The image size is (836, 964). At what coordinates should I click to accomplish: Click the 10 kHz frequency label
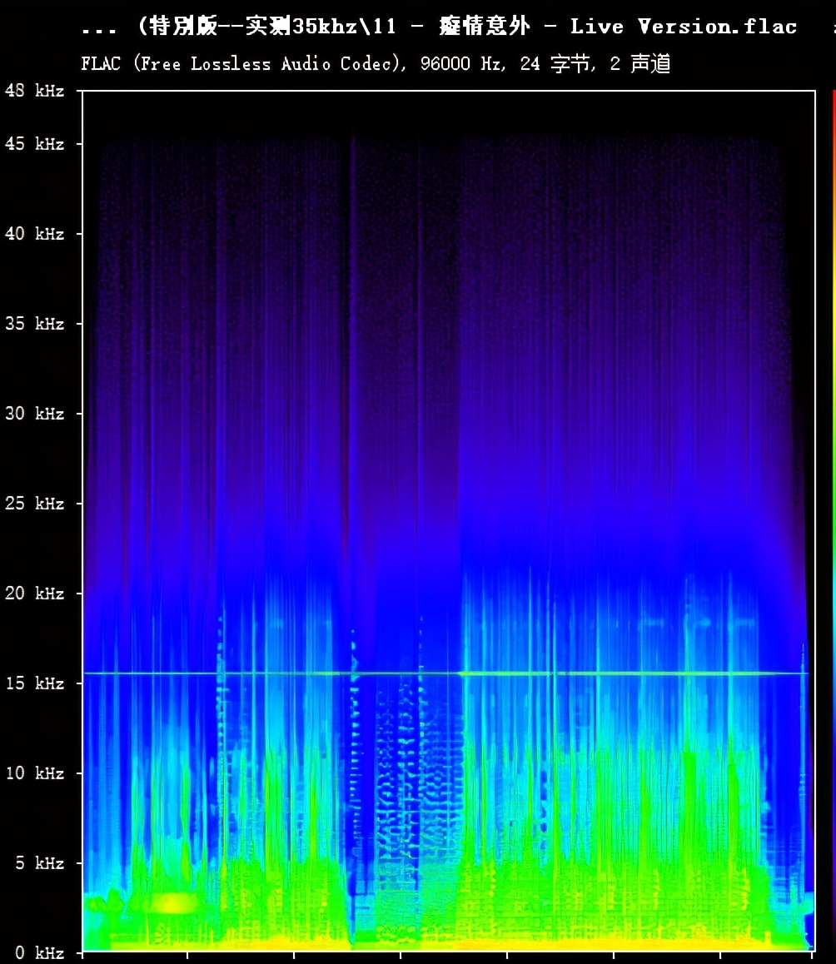click(x=34, y=773)
